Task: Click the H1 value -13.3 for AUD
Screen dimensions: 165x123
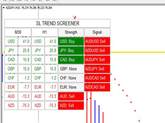Action: click(x=51, y=96)
